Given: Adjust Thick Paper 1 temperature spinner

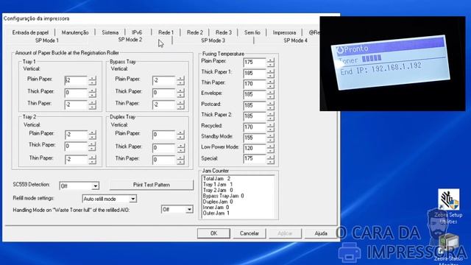Looking at the screenshot, I should (x=270, y=73).
